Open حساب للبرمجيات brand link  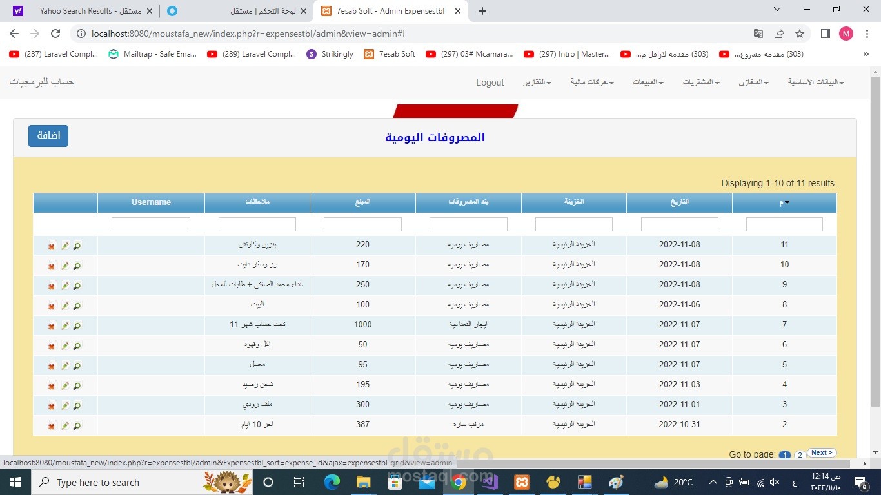click(x=42, y=82)
